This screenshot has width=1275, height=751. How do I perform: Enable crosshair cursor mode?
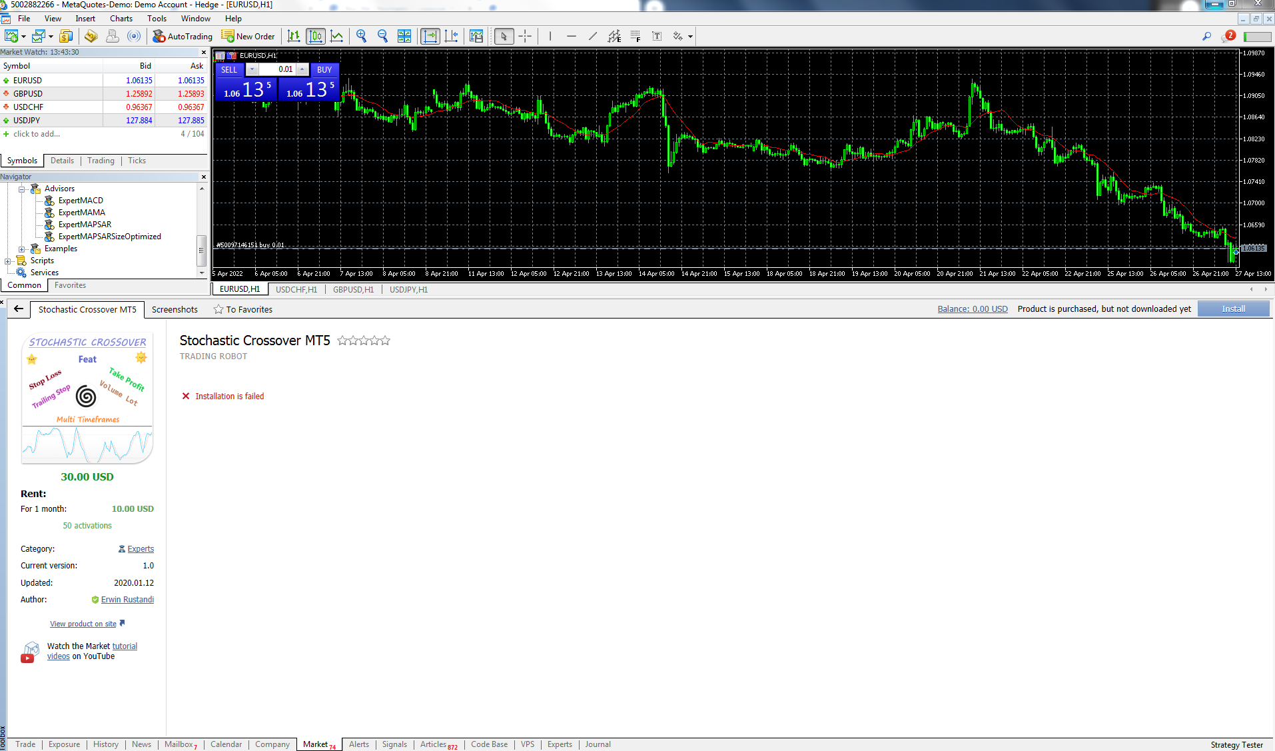click(526, 36)
